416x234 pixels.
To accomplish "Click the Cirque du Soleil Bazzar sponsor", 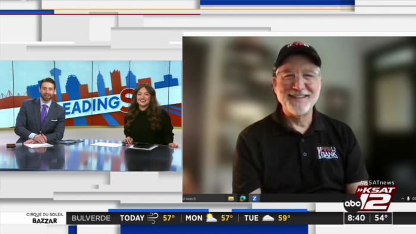I will [45, 218].
